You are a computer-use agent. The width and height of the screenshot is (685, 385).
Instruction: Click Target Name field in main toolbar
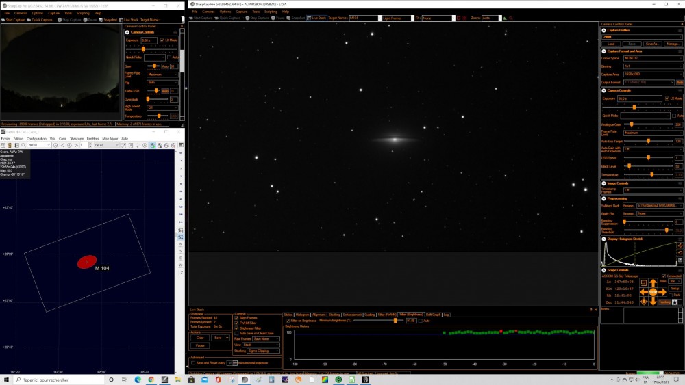[364, 18]
